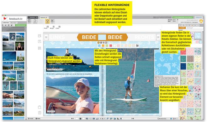This screenshot has width=207, height=122.
Task: Add image placeholder icon left of canvas
Action: click(x=40, y=36)
